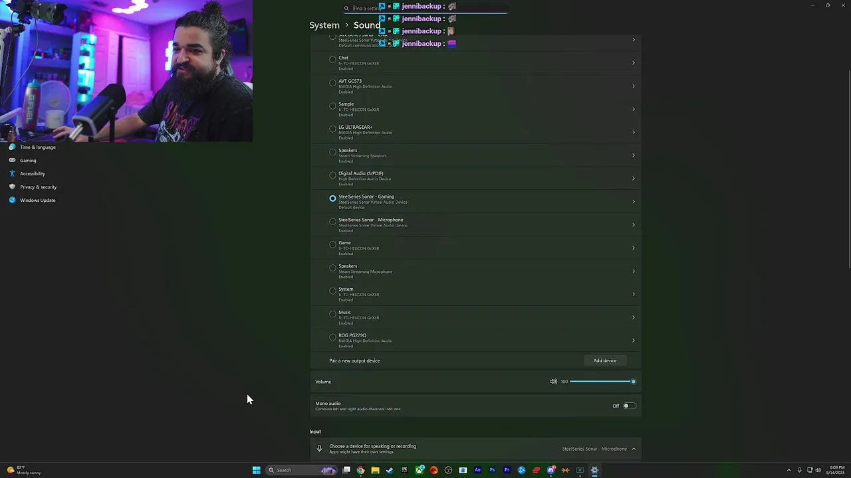Open chevron for Digital Audio (S/PDIF)
This screenshot has width=851, height=478.
[633, 179]
